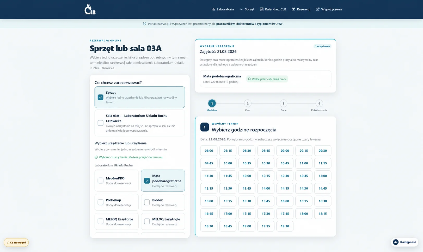Image resolution: width=423 pixels, height=252 pixels.
Task: Open the Wypożyczenia navigation link
Action: (x=329, y=9)
